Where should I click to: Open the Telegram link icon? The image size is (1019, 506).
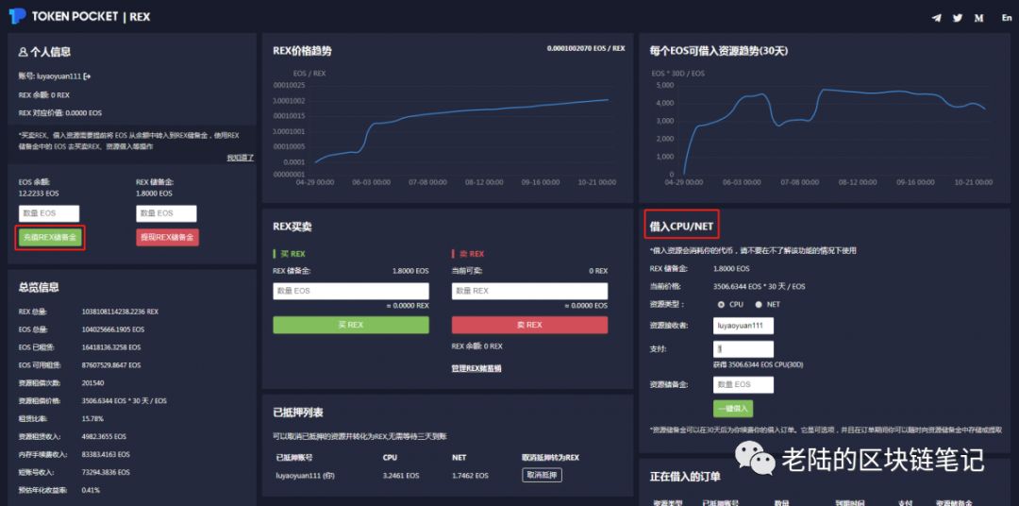[x=936, y=18]
